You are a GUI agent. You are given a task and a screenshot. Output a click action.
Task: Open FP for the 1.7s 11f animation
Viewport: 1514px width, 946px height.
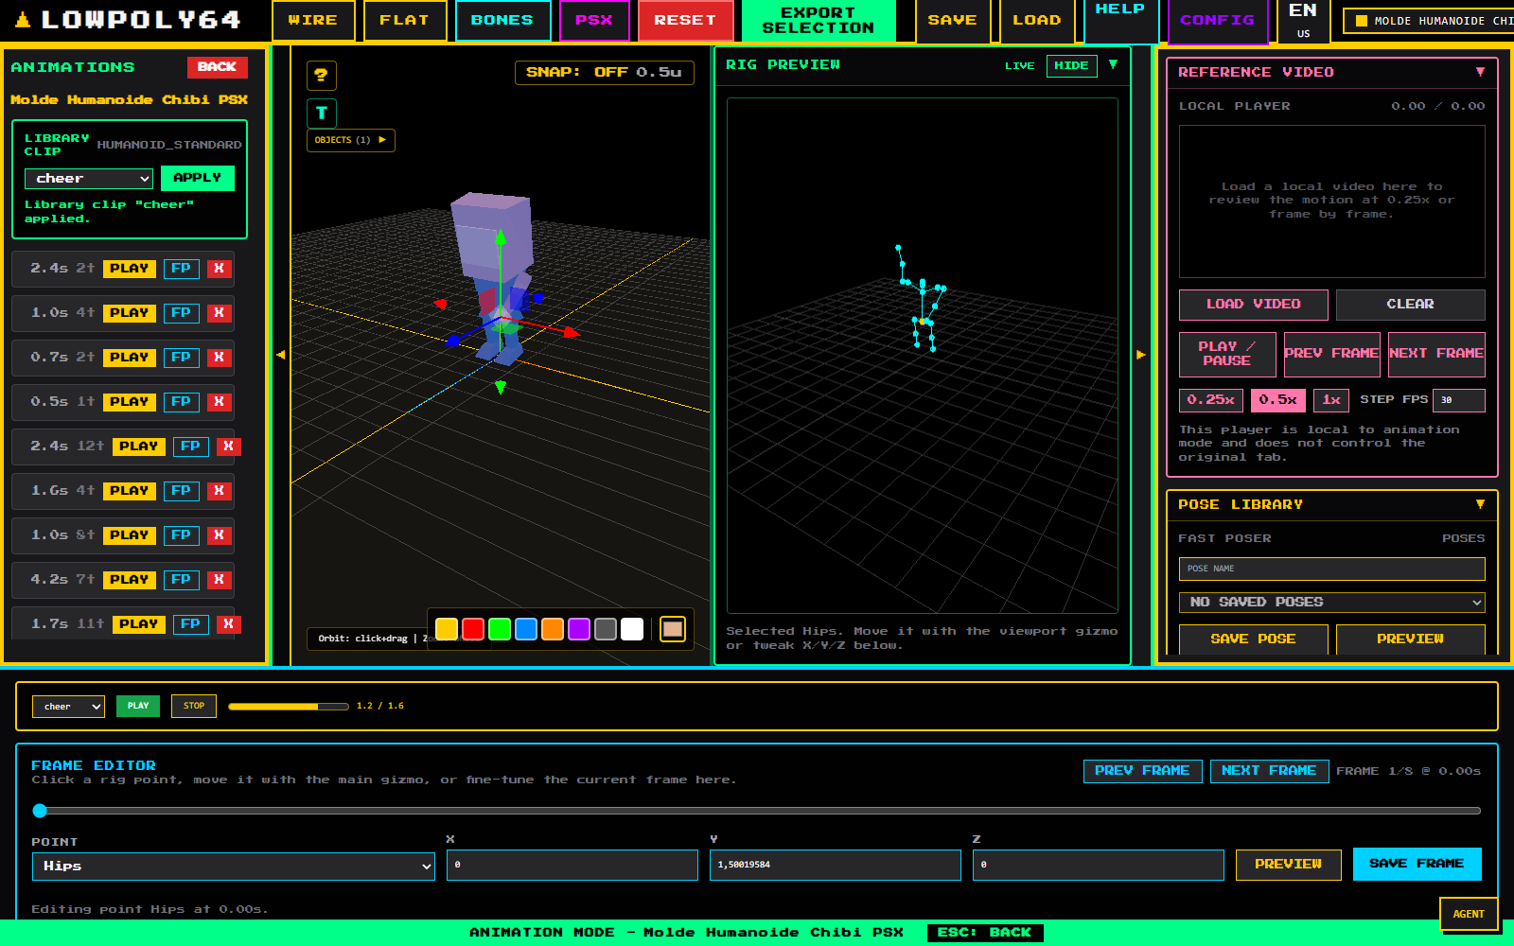[190, 624]
